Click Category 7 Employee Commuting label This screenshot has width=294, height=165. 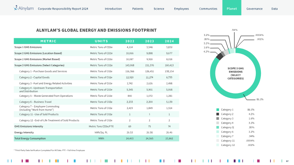point(39,108)
